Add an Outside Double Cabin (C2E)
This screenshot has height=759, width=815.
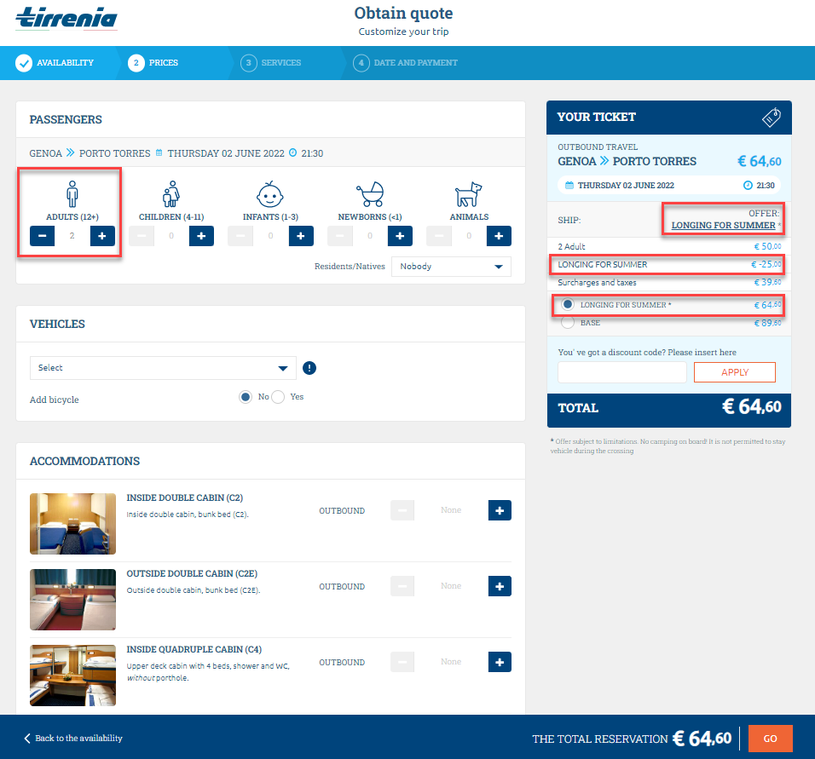click(500, 587)
